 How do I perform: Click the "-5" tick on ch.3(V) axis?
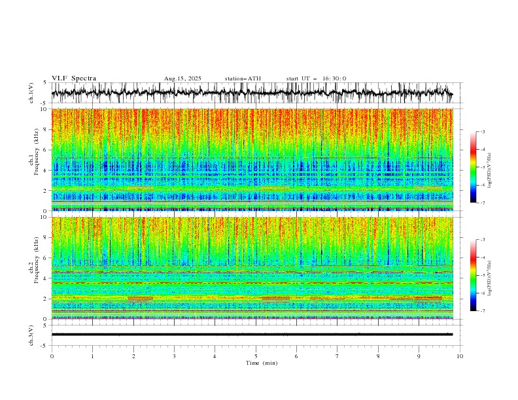(44, 346)
